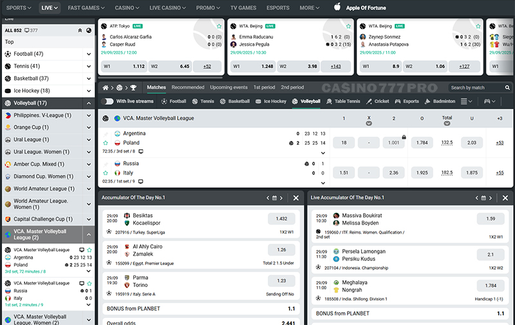Viewport: 515px width, 325px height.
Task: Open the SPORTS menu
Action: point(19,8)
